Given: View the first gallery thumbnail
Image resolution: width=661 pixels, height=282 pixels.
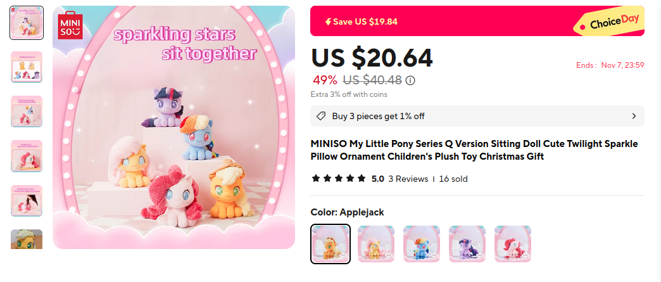Looking at the screenshot, I should [x=27, y=23].
